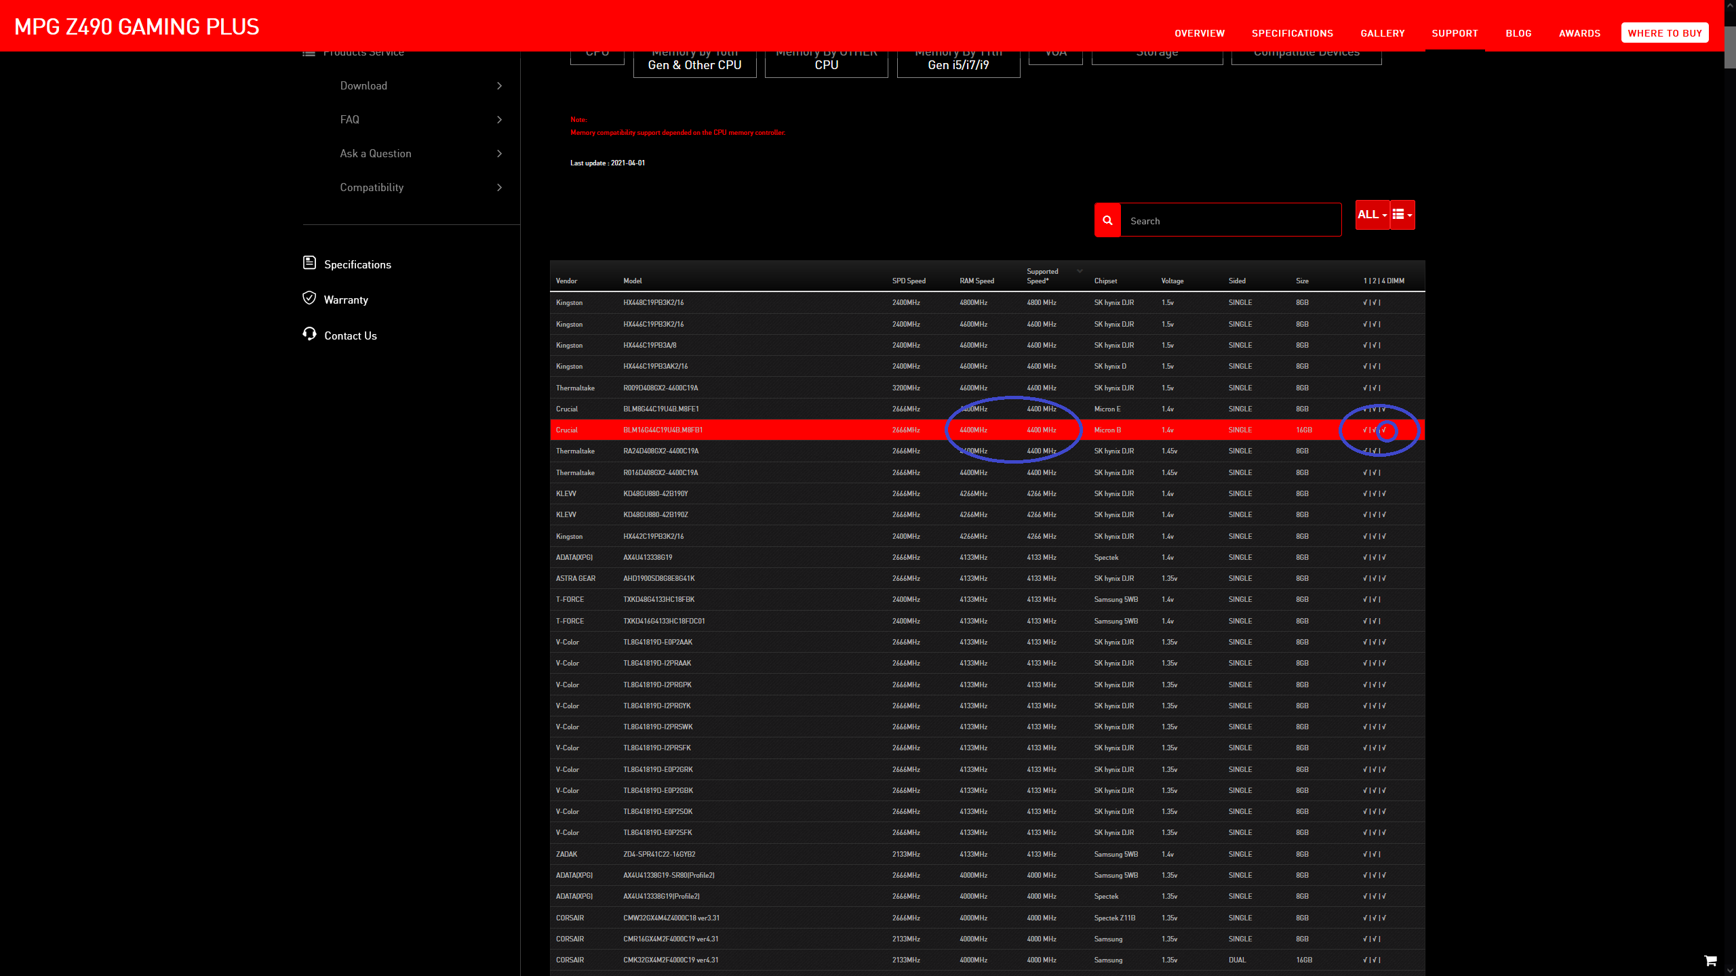Image resolution: width=1736 pixels, height=976 pixels.
Task: Open the Download link in sidebar
Action: click(363, 86)
